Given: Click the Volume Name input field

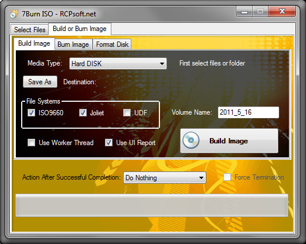Looking at the screenshot, I should [x=249, y=112].
